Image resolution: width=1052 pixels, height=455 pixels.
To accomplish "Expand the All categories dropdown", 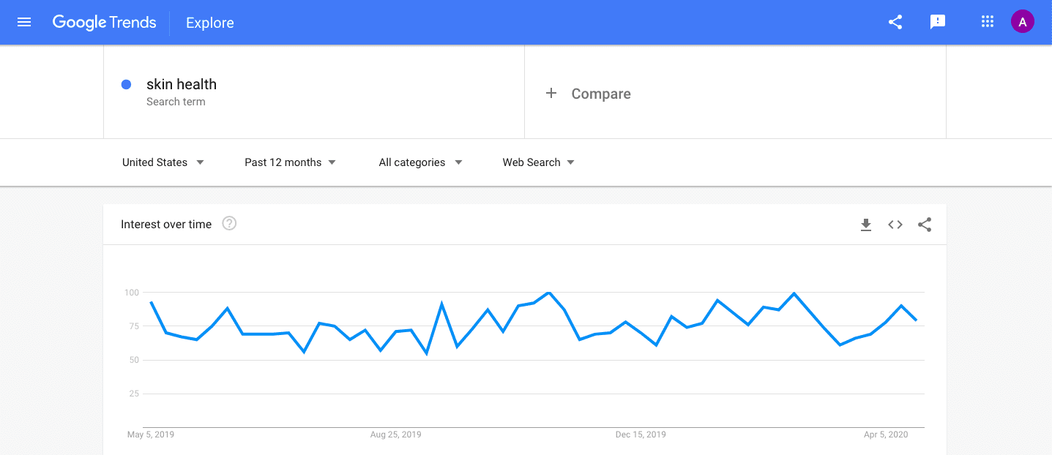I will 420,162.
